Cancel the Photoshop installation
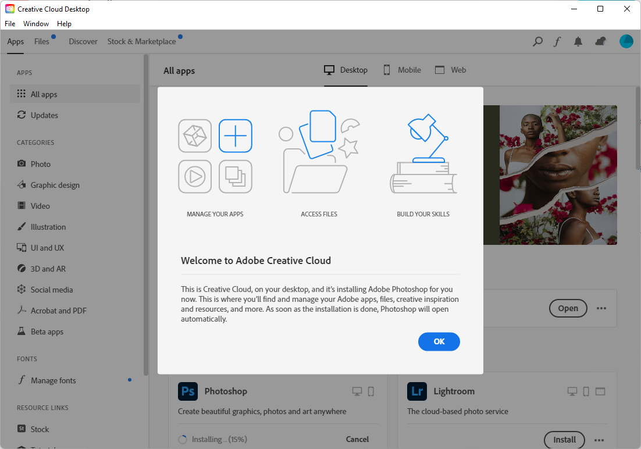The image size is (641, 449). coord(357,439)
